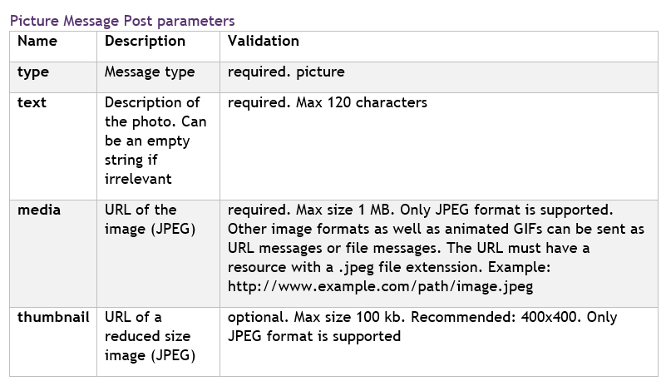Click 'URL of the image (JPEG)' cell
The height and width of the screenshot is (386, 666).
pyautogui.click(x=150, y=220)
